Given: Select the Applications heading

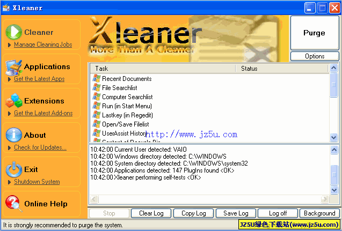Looking at the screenshot, I should pos(47,66).
